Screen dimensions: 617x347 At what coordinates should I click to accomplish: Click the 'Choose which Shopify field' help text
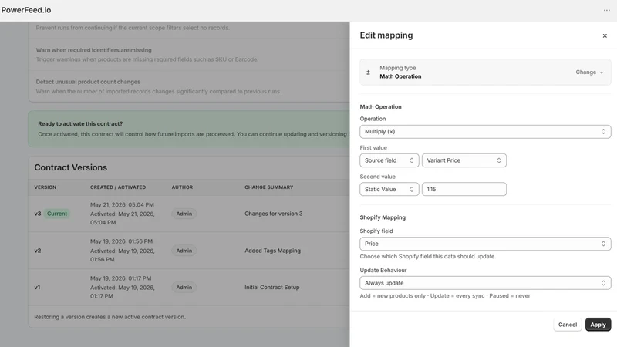coord(428,257)
